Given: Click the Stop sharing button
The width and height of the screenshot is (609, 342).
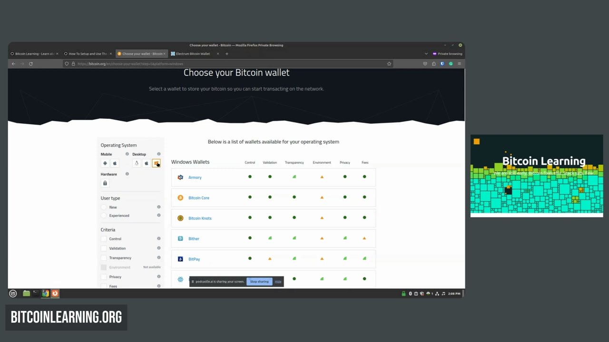Looking at the screenshot, I should 259,282.
